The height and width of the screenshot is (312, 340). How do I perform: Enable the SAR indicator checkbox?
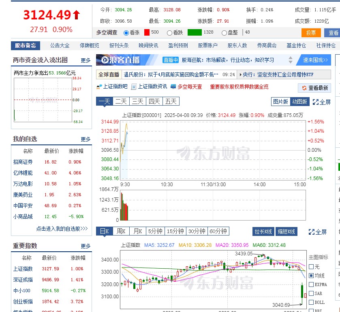311,293
